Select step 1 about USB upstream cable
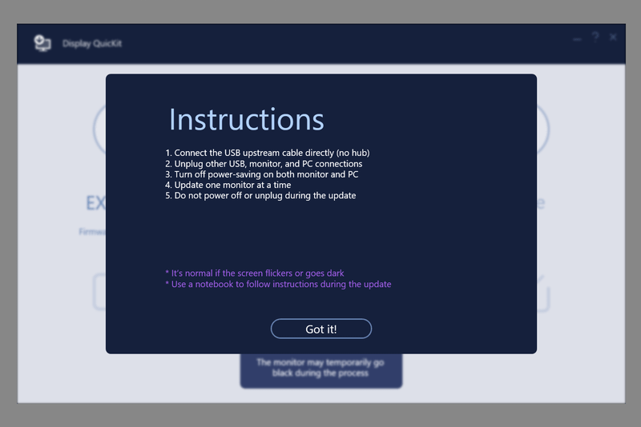 (267, 153)
